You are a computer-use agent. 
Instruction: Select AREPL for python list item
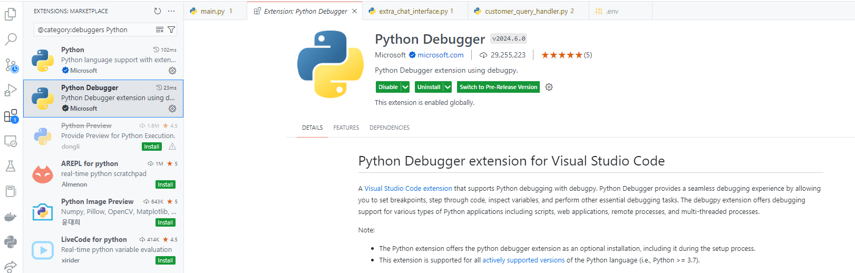[103, 174]
